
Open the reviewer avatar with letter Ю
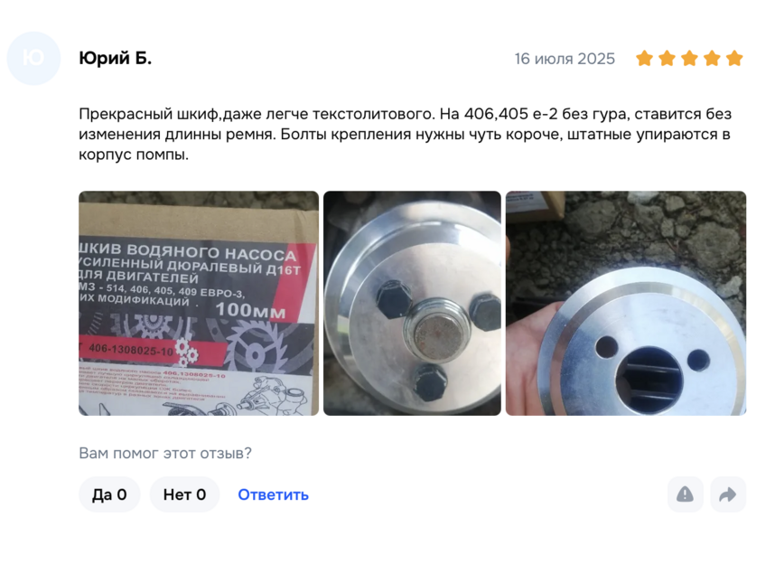[x=33, y=59]
